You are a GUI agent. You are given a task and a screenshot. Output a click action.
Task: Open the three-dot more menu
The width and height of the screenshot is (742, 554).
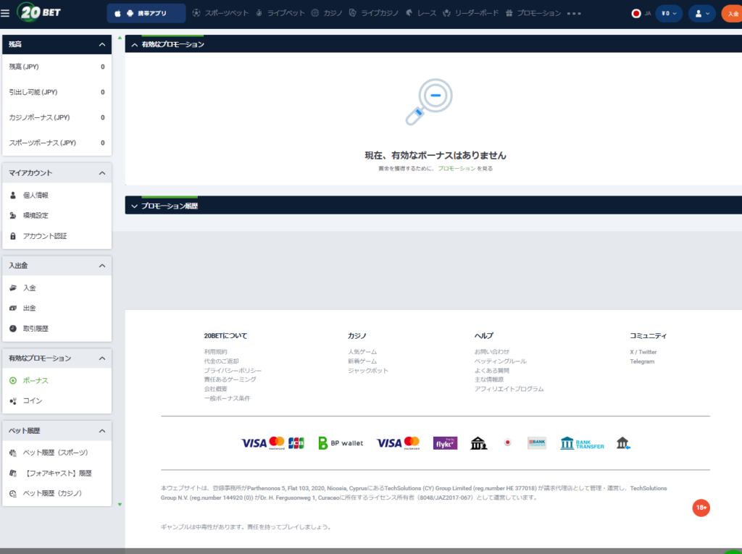[x=574, y=13]
